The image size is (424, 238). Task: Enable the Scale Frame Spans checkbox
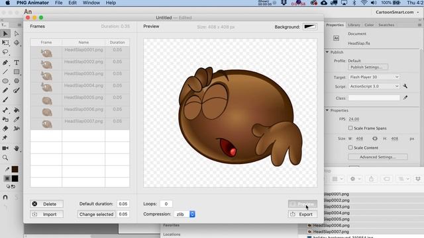coord(350,128)
